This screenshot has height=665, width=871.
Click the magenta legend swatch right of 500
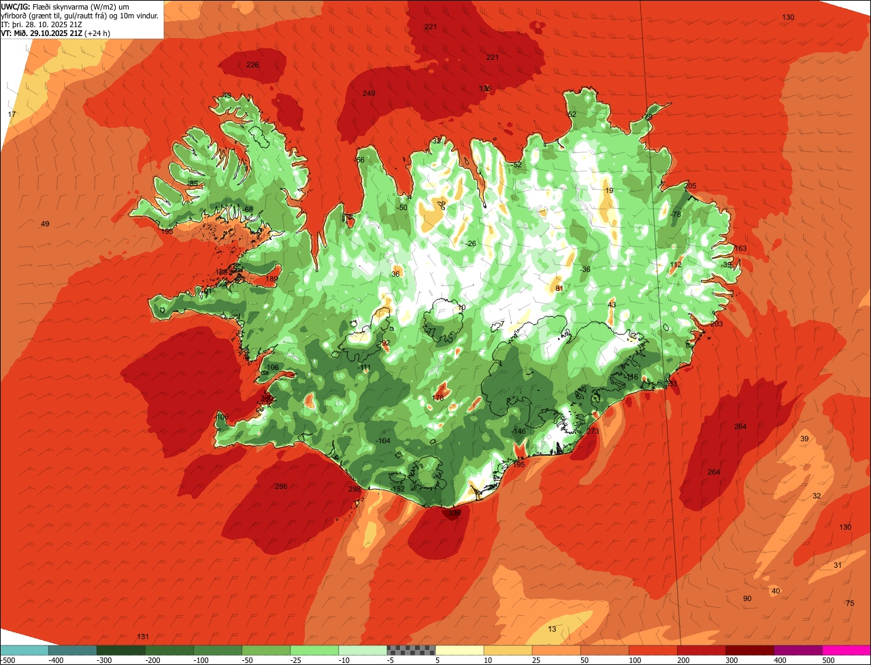coord(847,650)
